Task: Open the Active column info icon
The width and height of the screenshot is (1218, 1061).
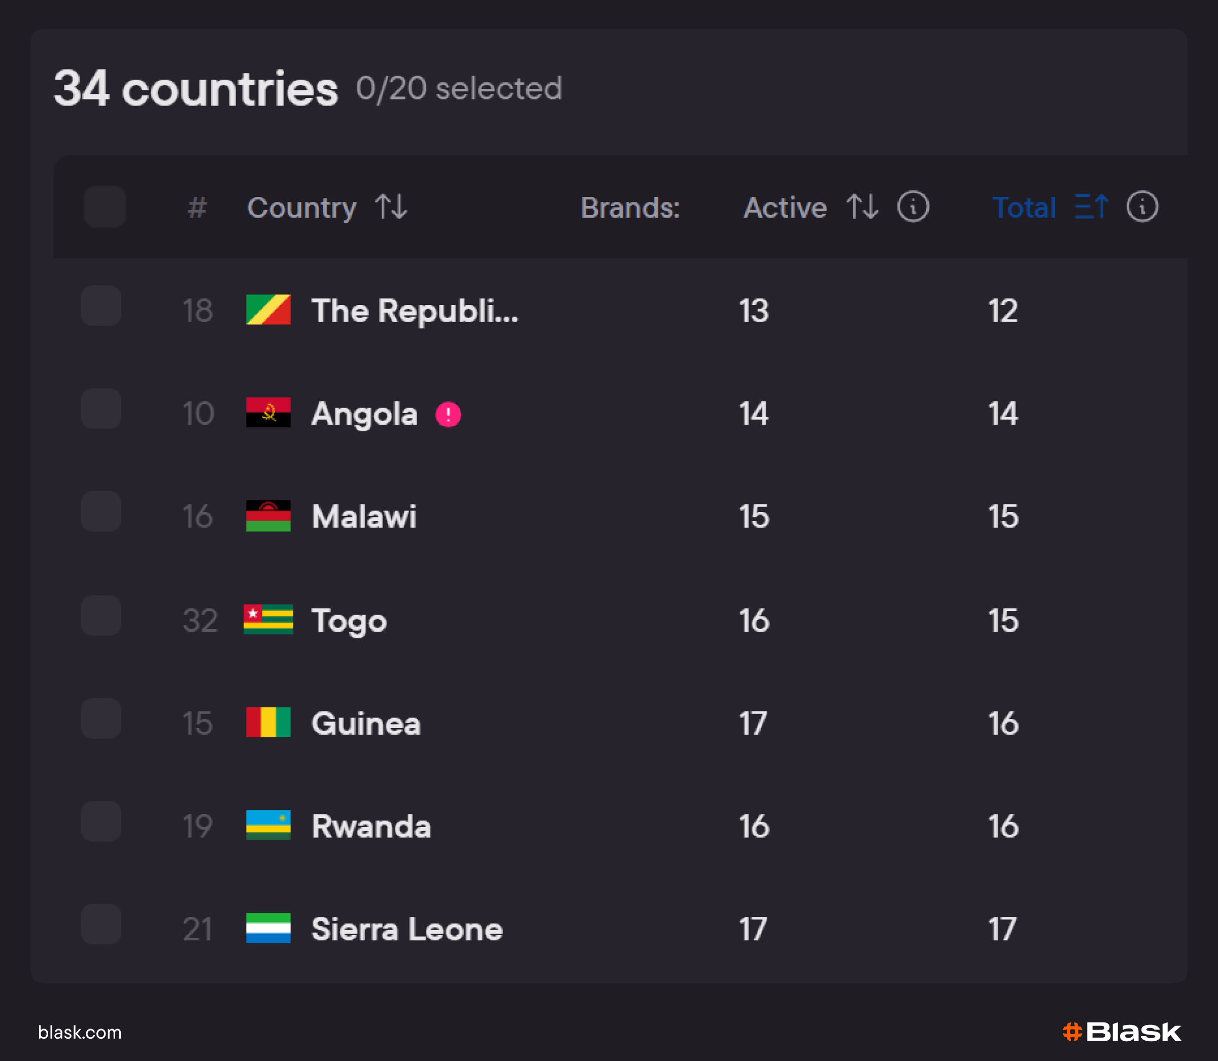Action: (x=913, y=207)
